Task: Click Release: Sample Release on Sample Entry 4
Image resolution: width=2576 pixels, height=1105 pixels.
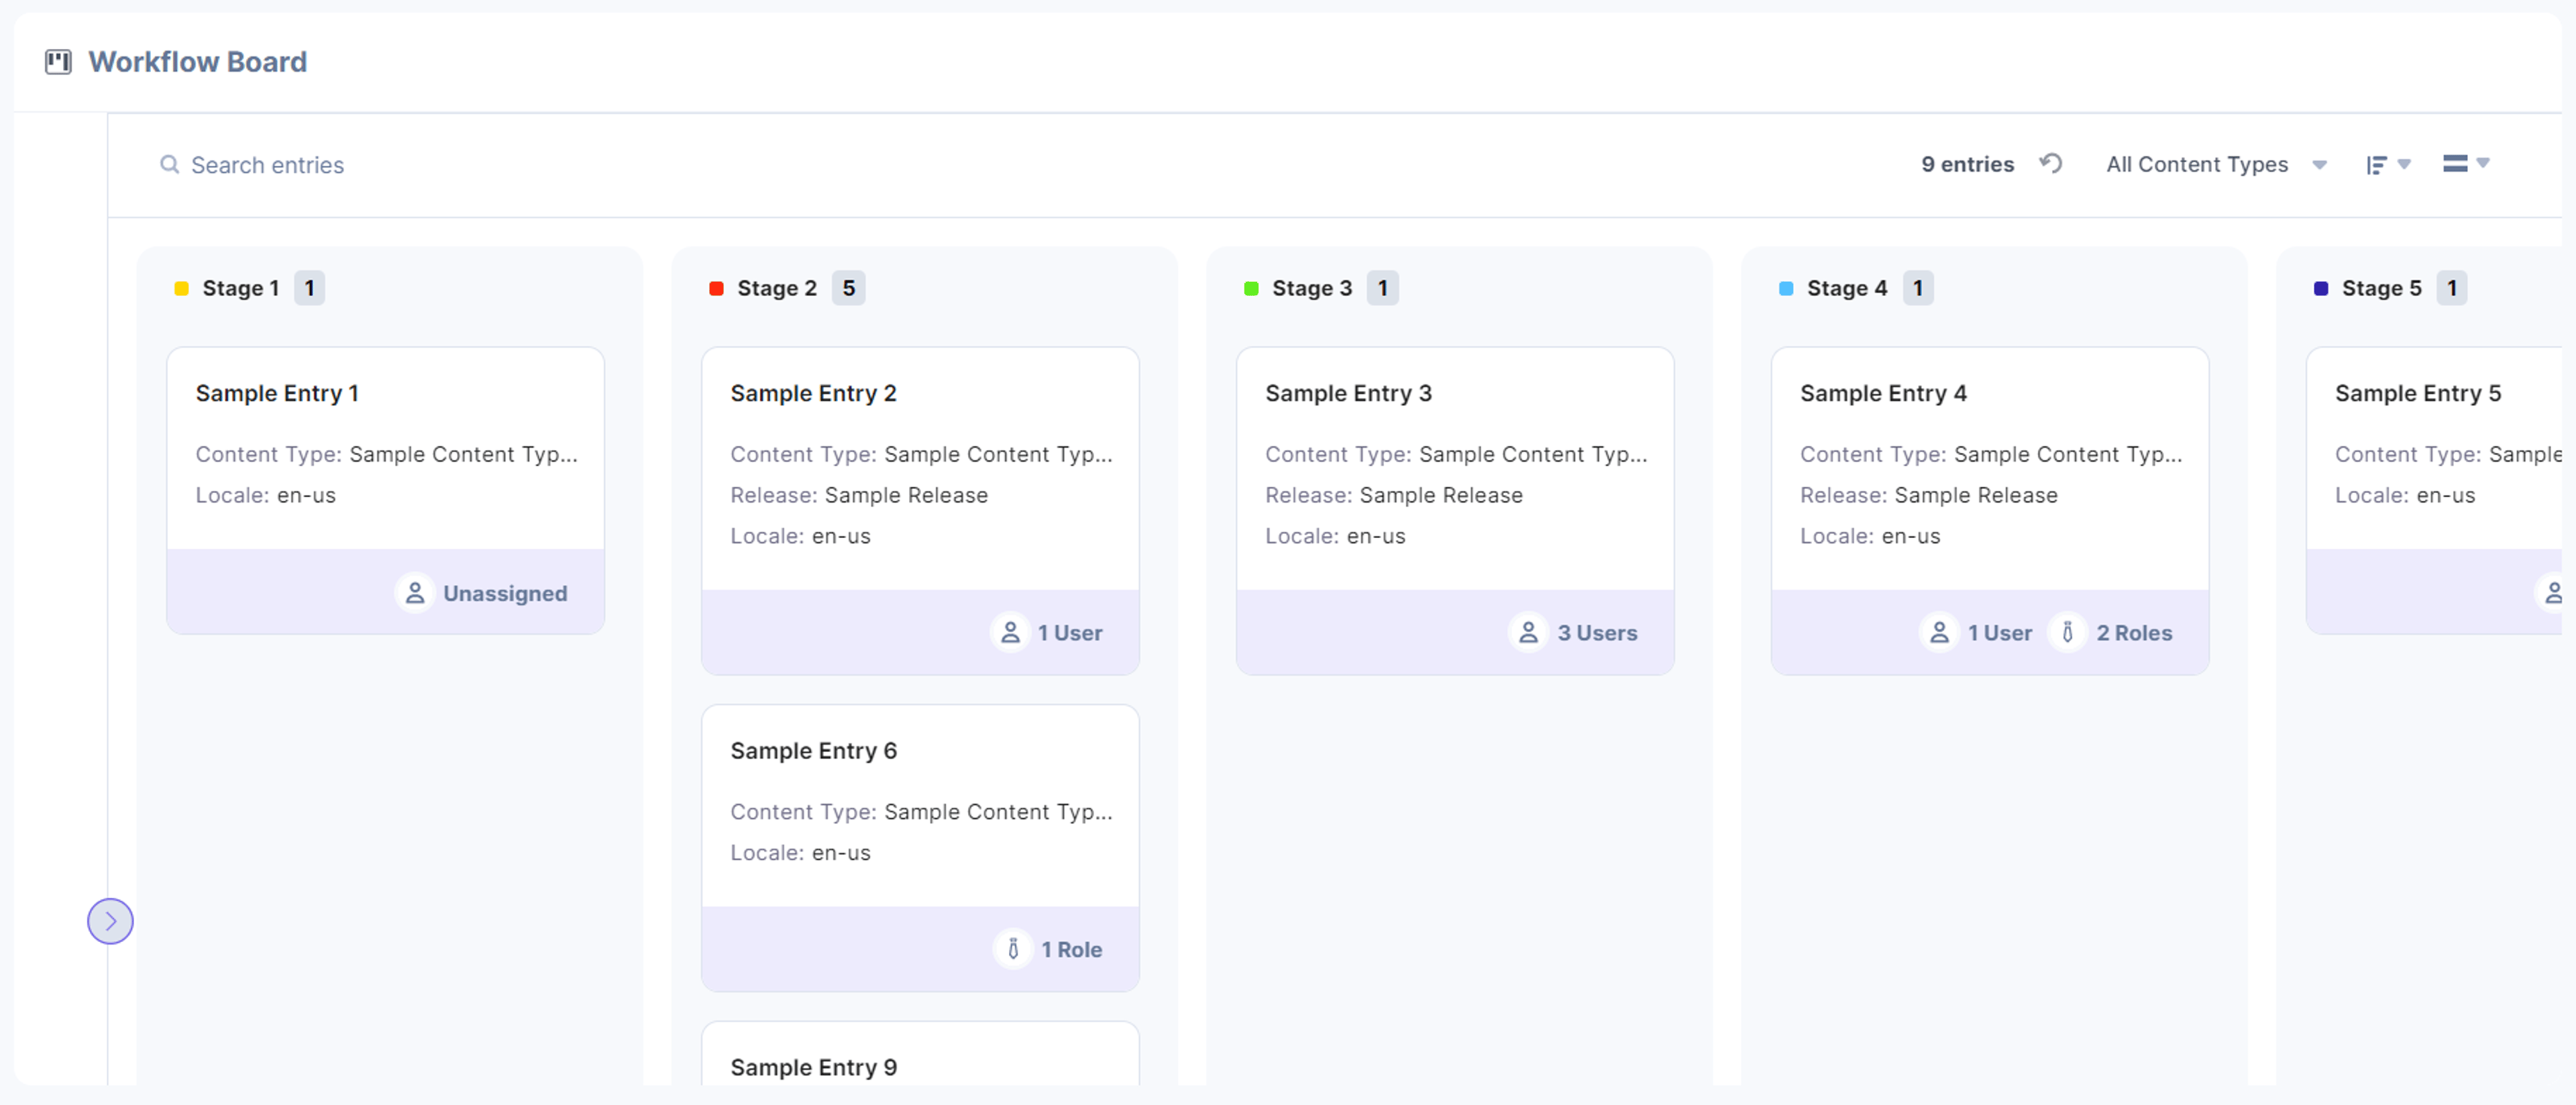Action: pyautogui.click(x=1929, y=495)
